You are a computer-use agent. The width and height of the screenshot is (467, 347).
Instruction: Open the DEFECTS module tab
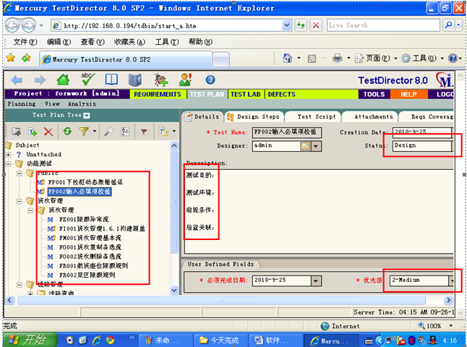click(281, 94)
